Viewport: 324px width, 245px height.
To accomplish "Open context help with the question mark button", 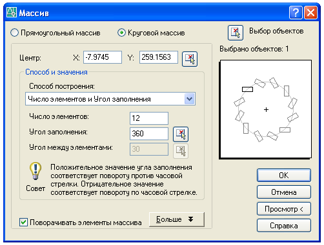I will (296, 12).
